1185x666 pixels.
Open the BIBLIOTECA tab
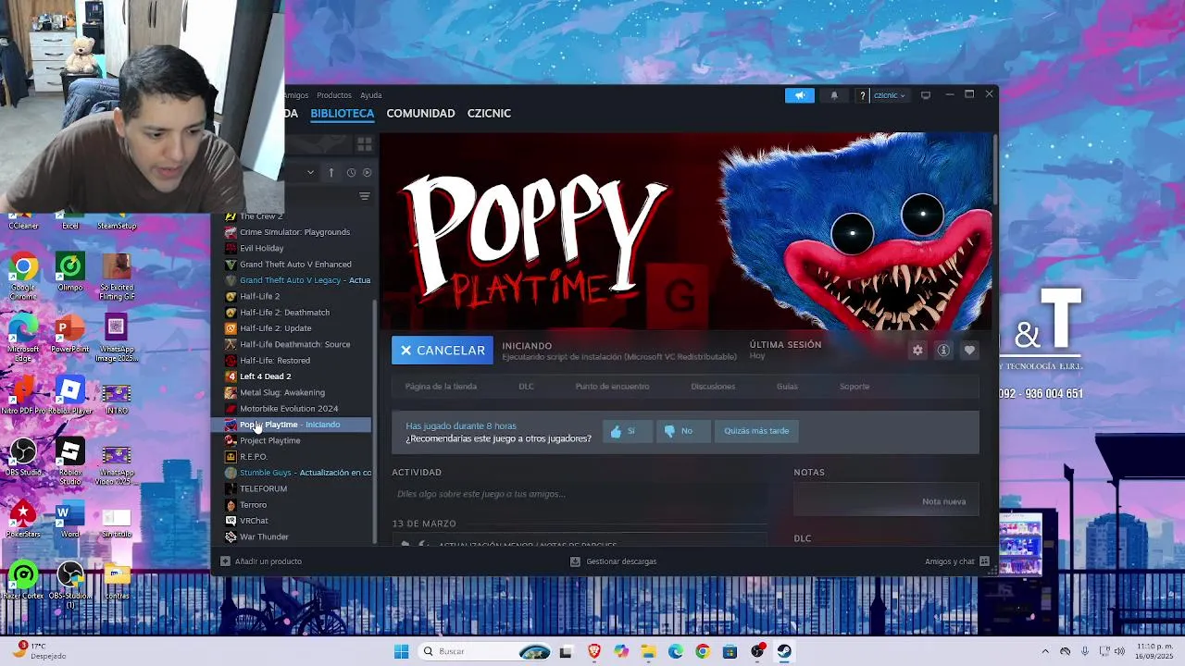tap(343, 113)
